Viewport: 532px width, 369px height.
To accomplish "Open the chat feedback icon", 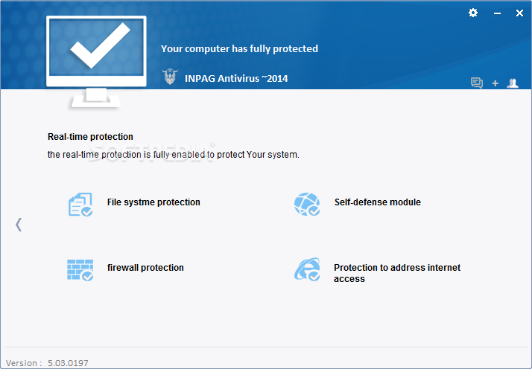I will (x=477, y=83).
